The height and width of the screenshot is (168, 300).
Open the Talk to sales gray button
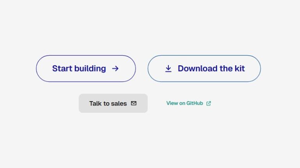[x=113, y=103]
